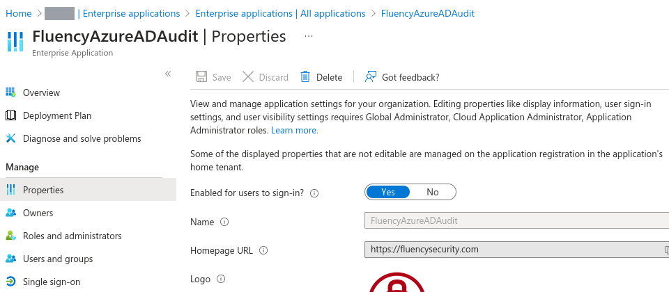
Task: Open Enterprise applications | All applications breadcrumb
Action: coord(280,13)
